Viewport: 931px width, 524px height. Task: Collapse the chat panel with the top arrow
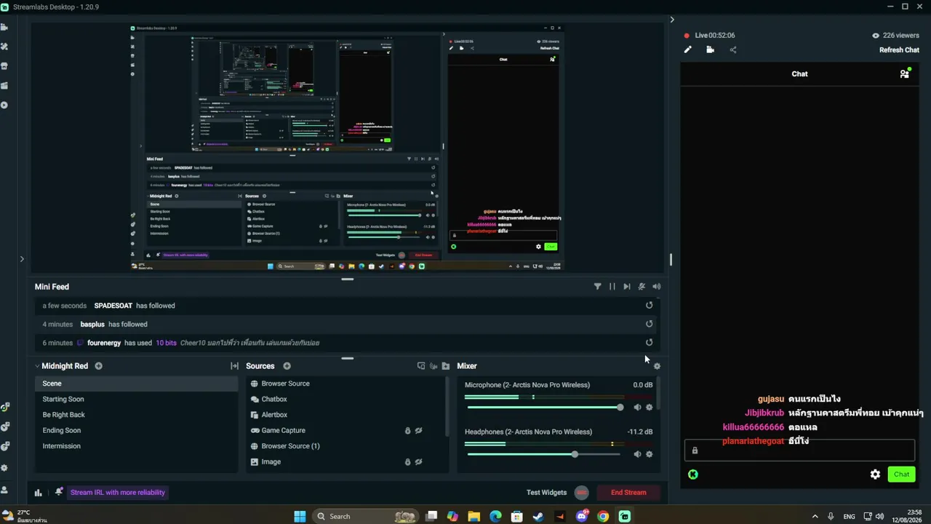pos(672,20)
